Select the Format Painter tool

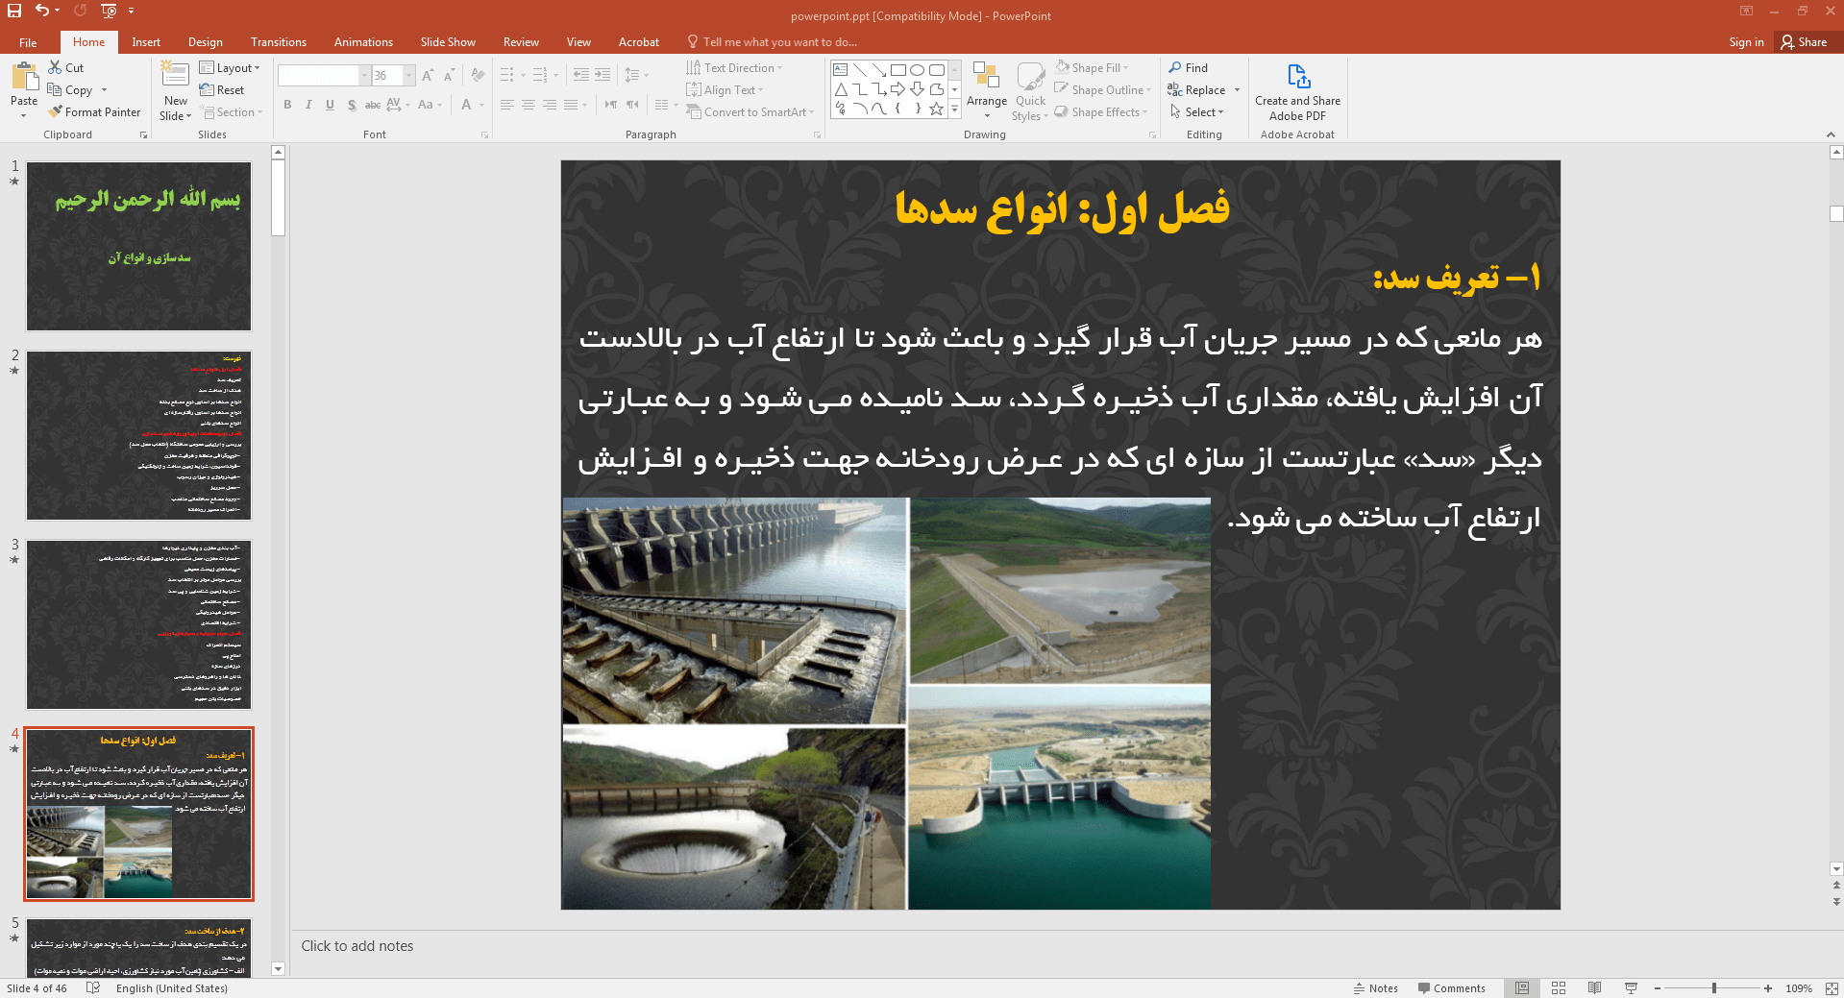(x=94, y=112)
